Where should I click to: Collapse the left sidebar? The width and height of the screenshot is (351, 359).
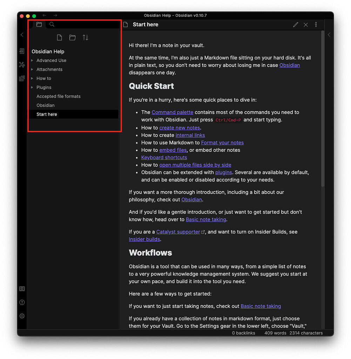tap(22, 35)
